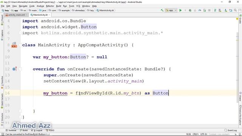Open Project Structure icon in toolbar

231,10
